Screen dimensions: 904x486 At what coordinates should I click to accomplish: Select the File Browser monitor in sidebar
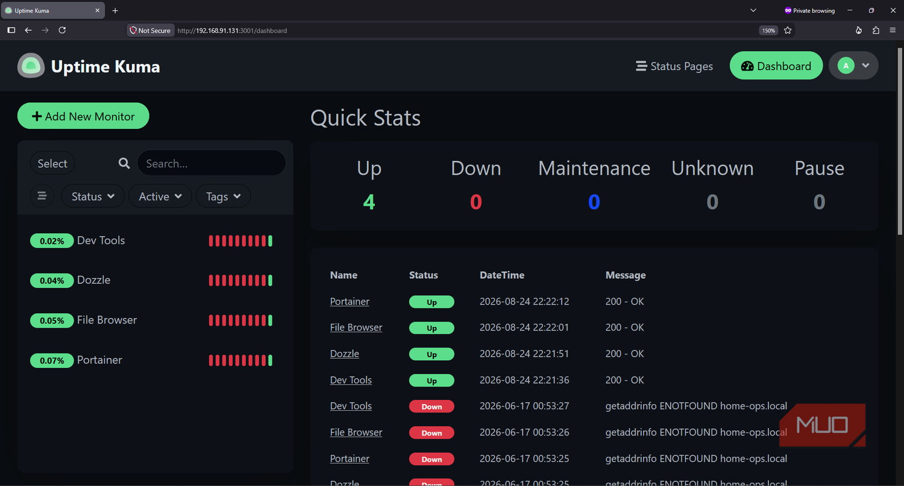click(x=155, y=320)
